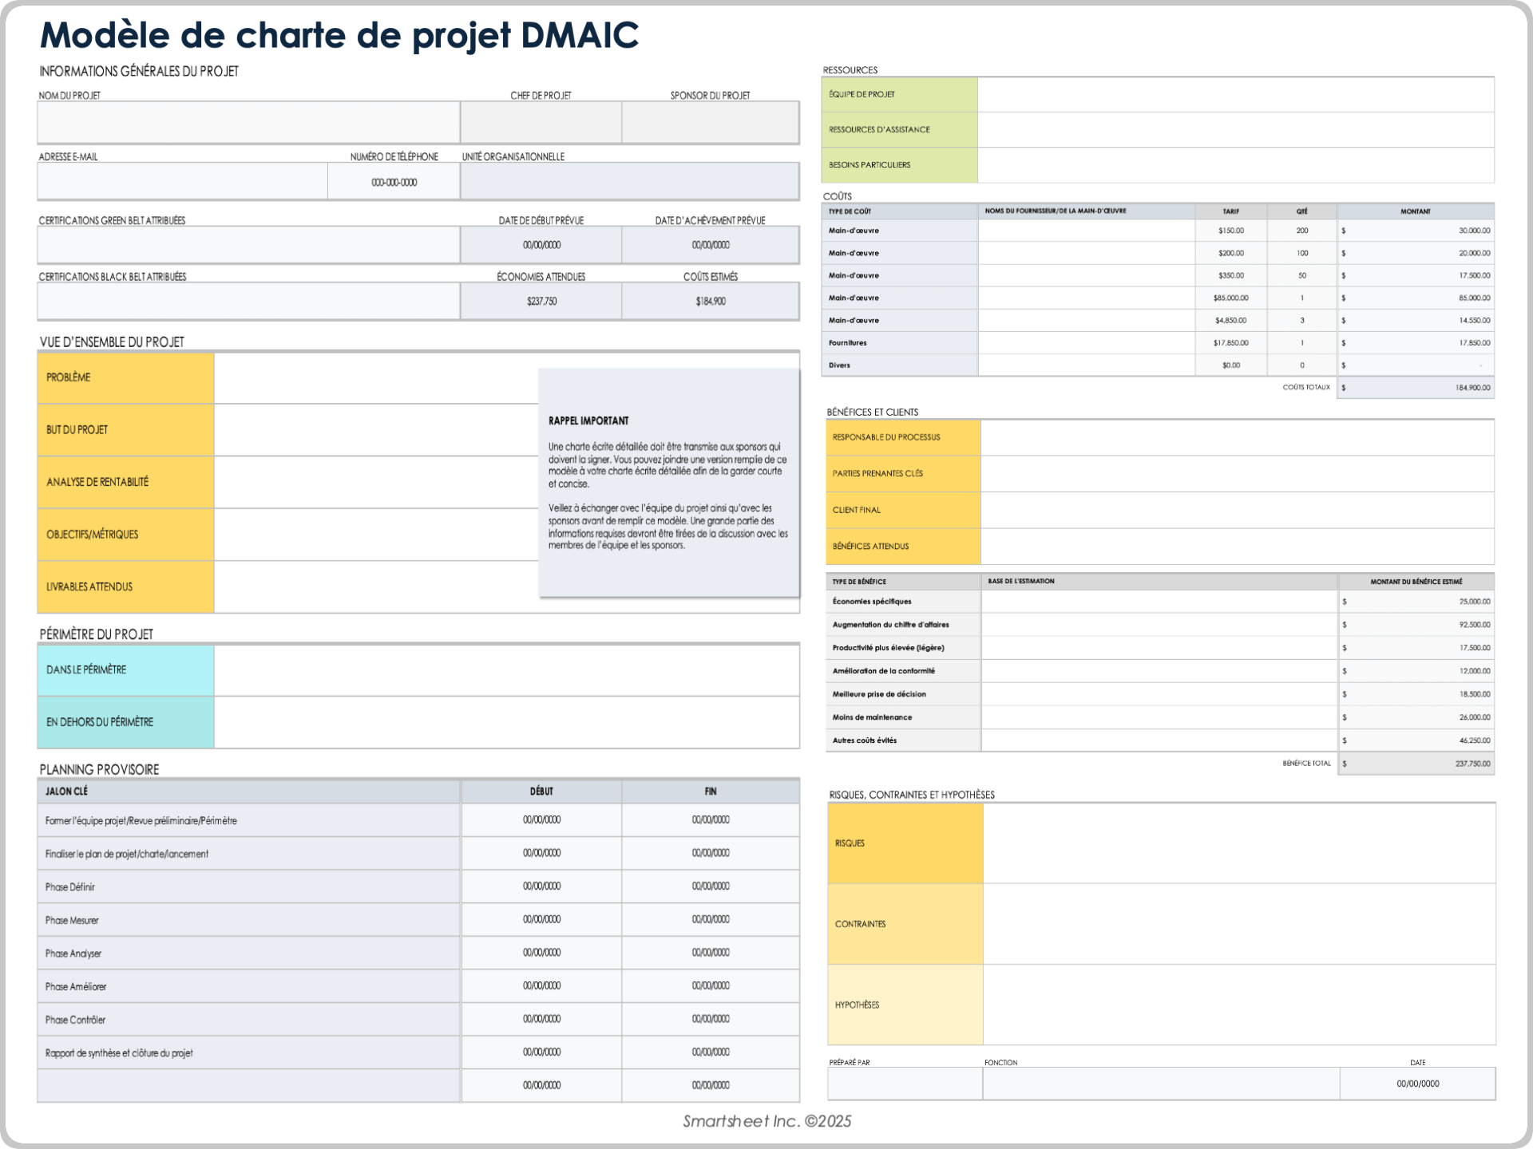Select the coûts totaux amount 184,900.00
1533x1149 pixels.
tap(1416, 388)
